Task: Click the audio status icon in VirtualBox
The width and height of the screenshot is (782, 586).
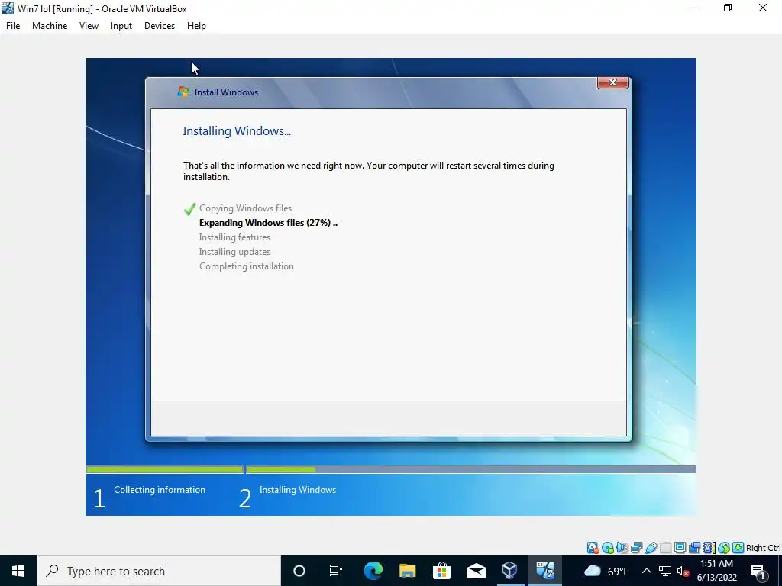Action: click(x=622, y=548)
